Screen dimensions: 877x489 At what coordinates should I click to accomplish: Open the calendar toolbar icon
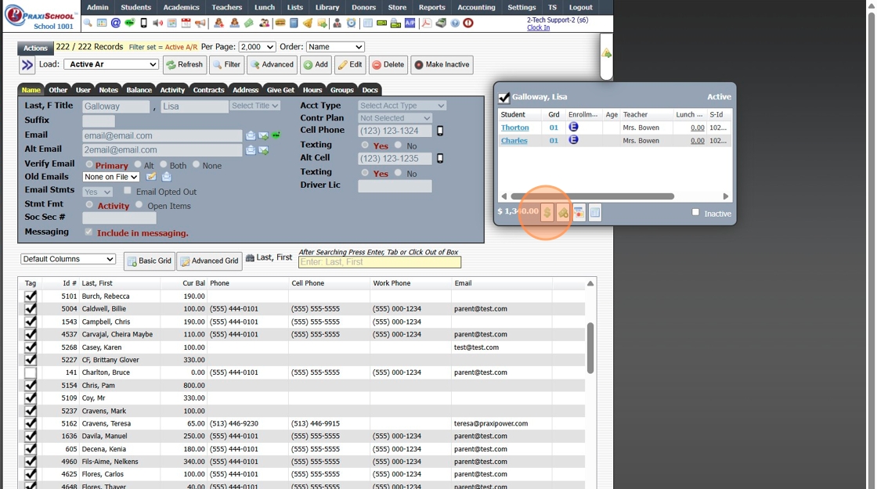click(186, 23)
